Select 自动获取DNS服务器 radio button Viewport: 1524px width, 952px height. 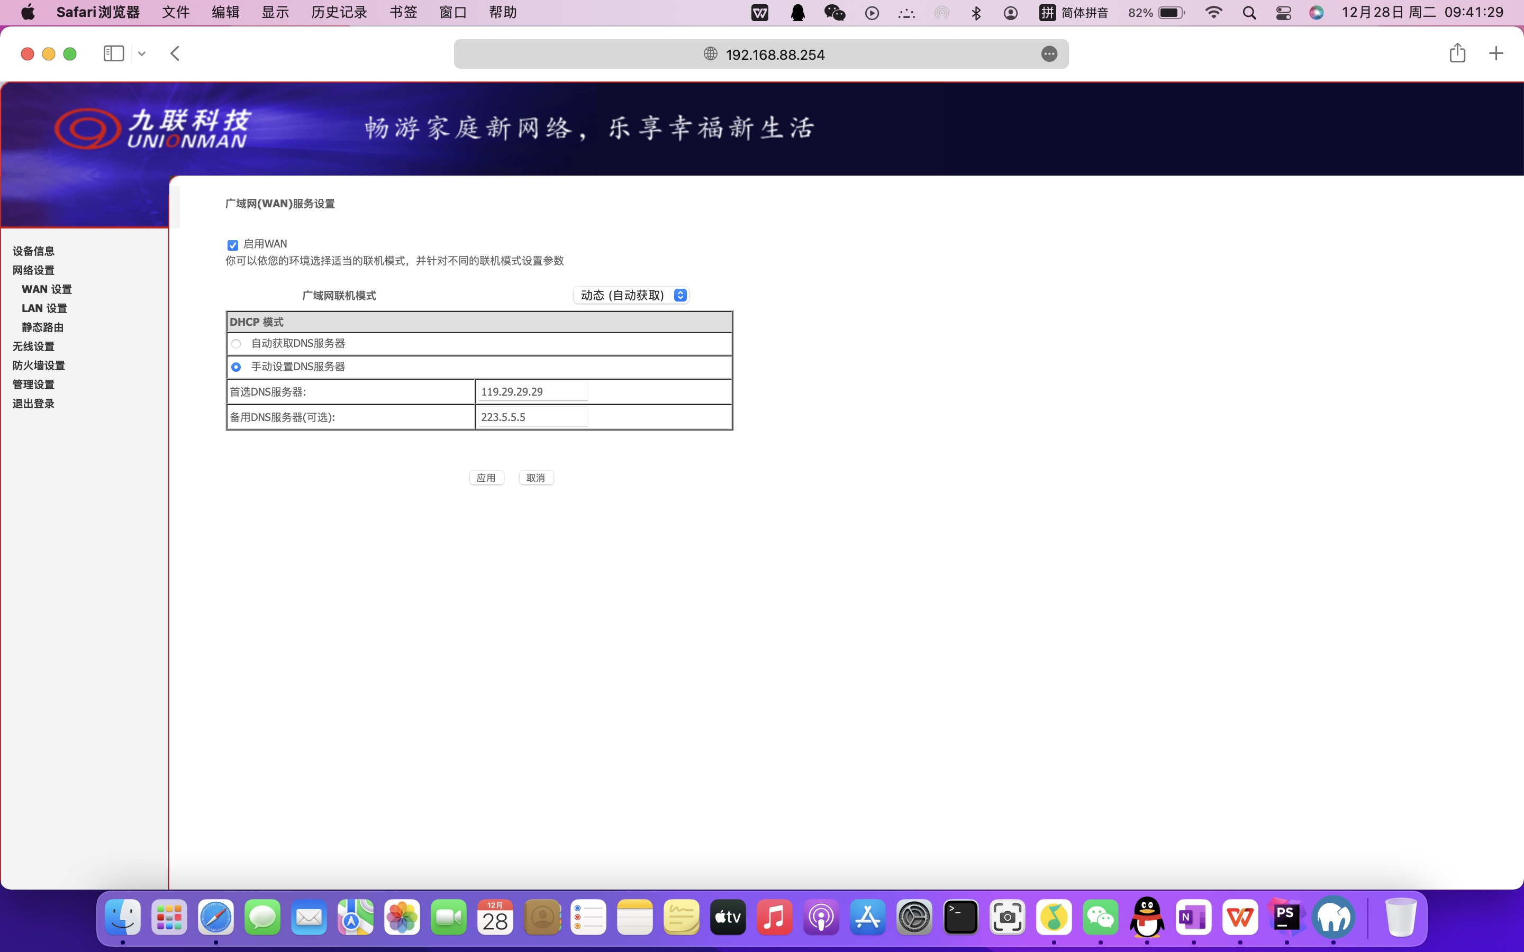236,344
